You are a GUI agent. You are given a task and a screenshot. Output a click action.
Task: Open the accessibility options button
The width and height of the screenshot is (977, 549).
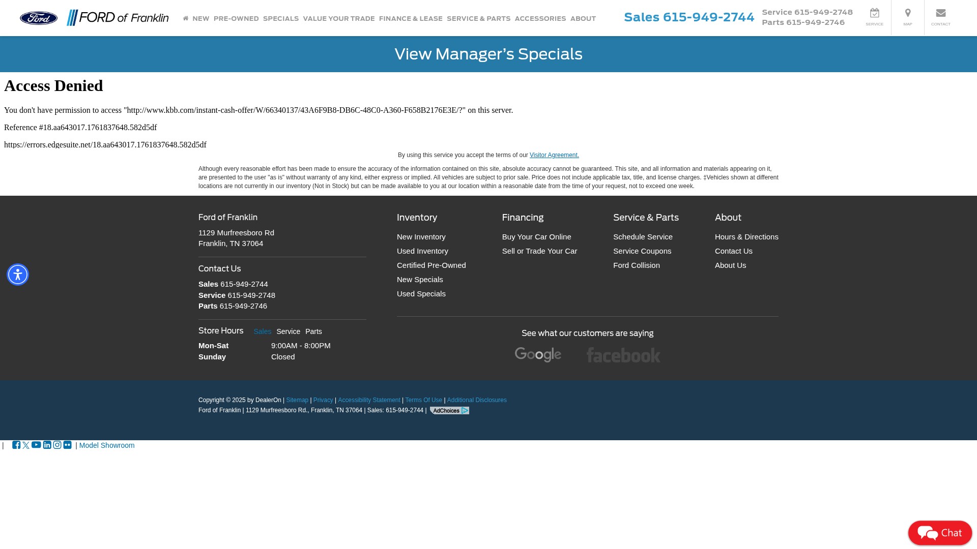[18, 274]
